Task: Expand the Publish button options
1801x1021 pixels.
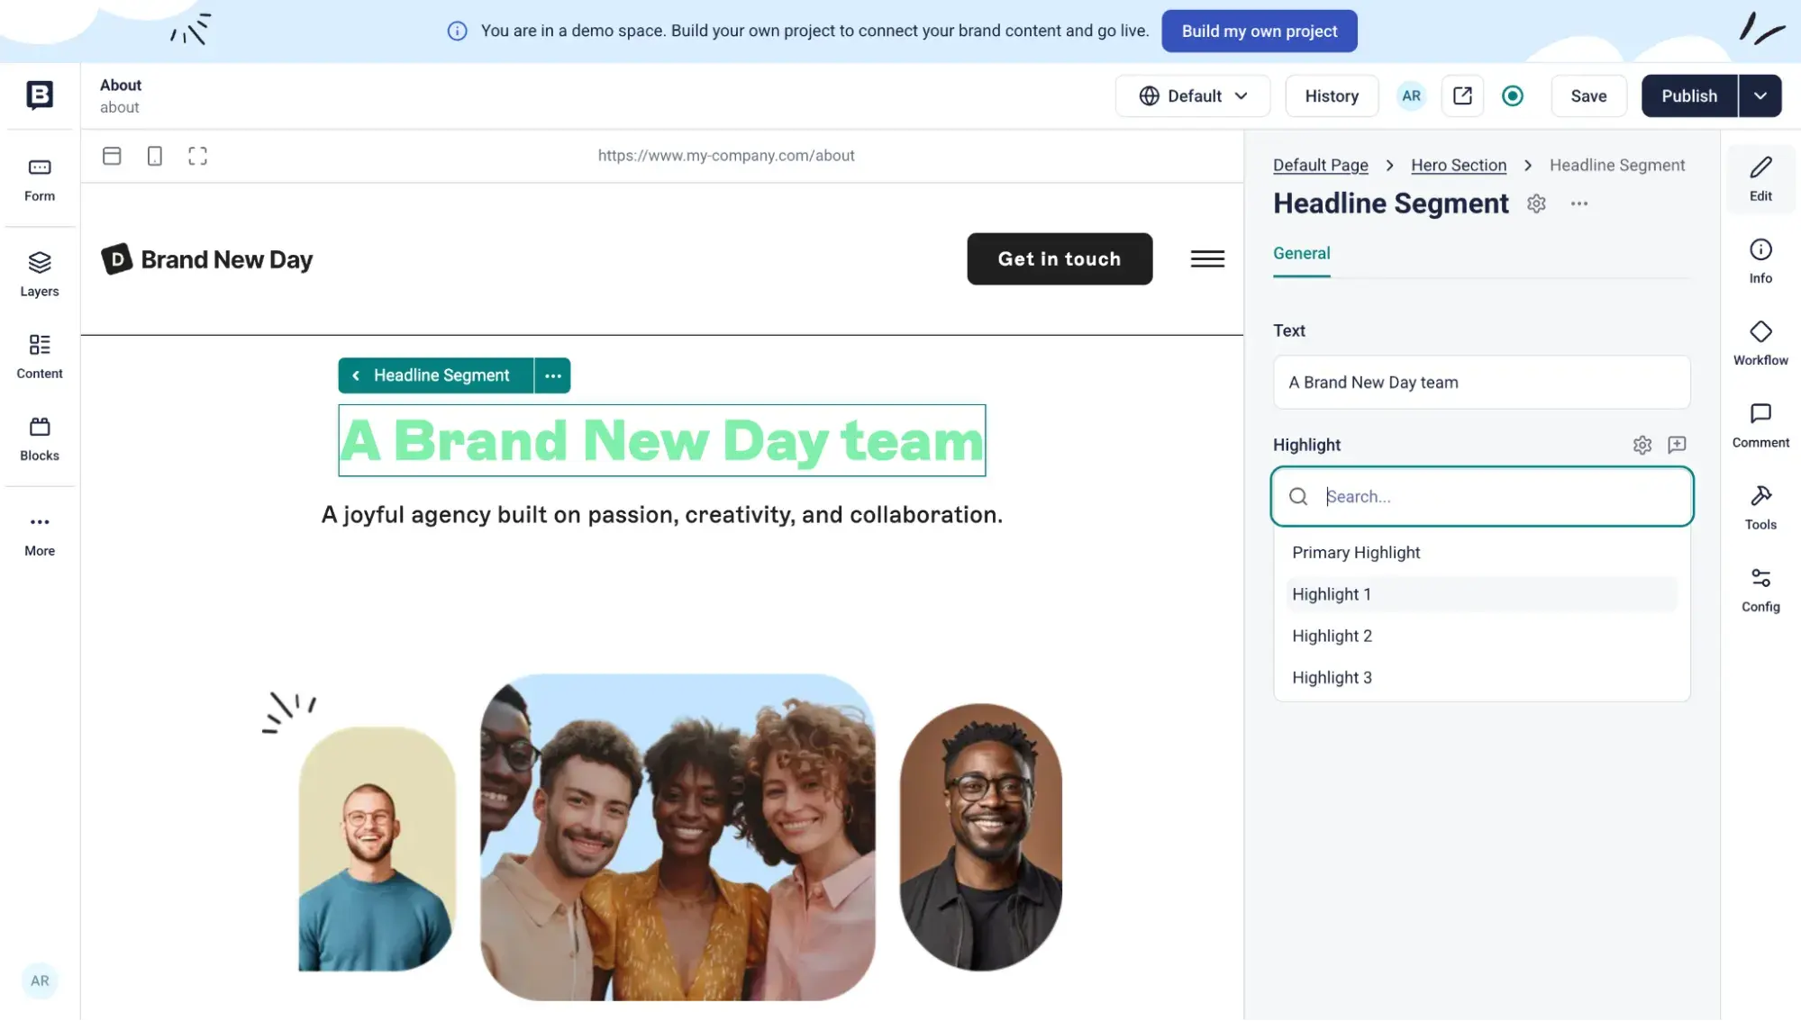Action: click(x=1760, y=95)
